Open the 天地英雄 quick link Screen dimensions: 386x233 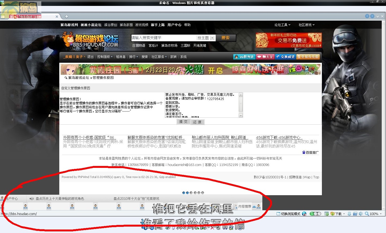[x=200, y=46]
